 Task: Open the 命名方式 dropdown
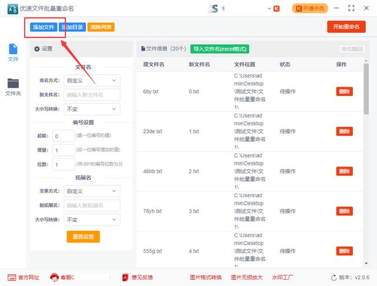pos(92,81)
